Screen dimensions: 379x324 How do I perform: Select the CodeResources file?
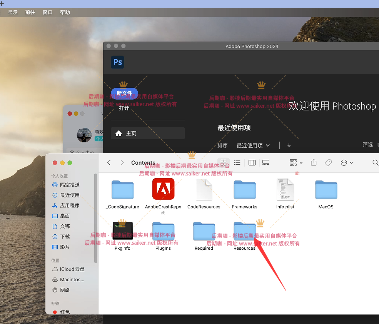tap(204, 190)
